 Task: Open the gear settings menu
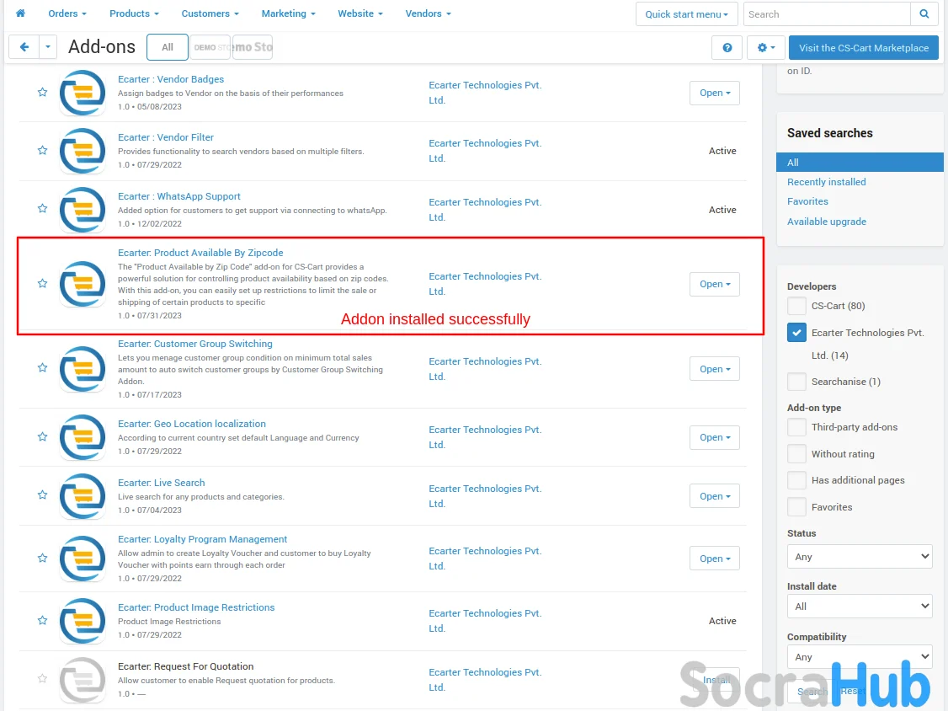click(x=765, y=48)
